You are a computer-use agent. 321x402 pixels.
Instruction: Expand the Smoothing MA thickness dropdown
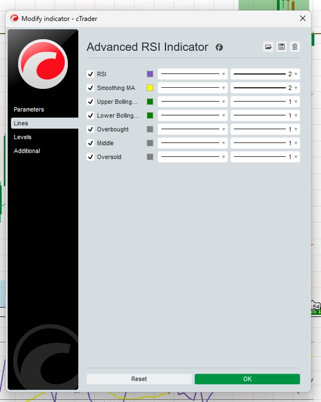pos(265,88)
